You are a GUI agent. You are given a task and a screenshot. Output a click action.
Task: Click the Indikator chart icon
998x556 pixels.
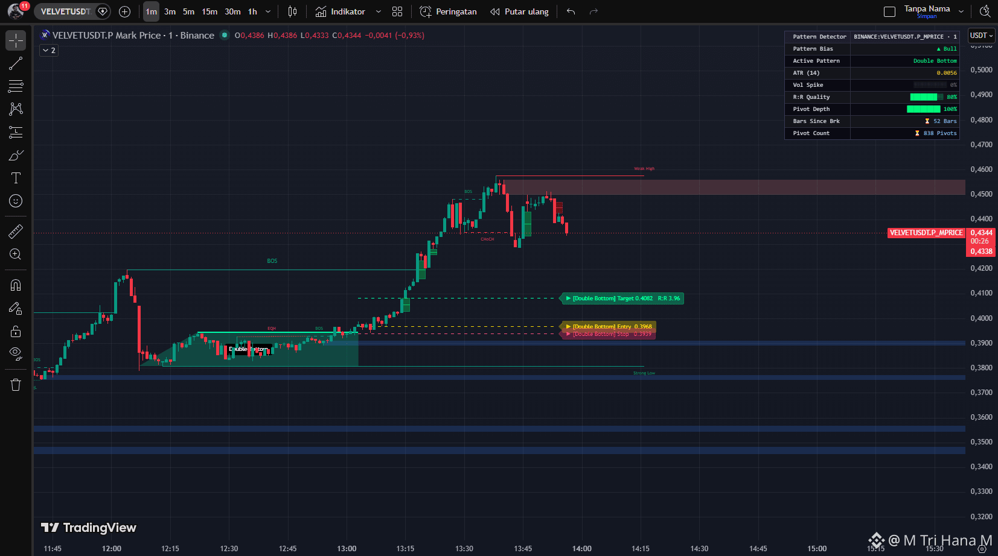click(321, 11)
